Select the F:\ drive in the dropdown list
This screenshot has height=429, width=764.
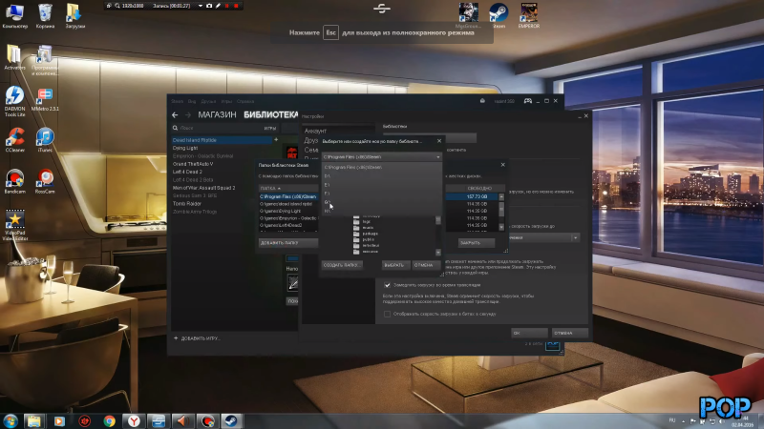point(381,194)
